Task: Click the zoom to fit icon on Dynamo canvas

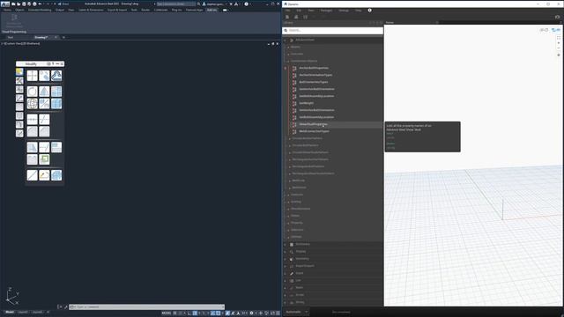Action: click(x=559, y=38)
